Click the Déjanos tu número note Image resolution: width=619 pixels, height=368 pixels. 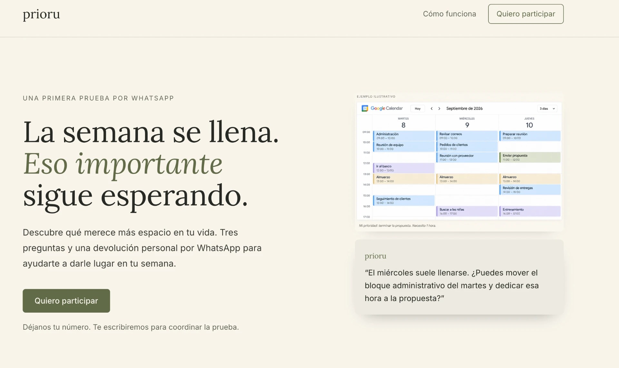tap(131, 327)
